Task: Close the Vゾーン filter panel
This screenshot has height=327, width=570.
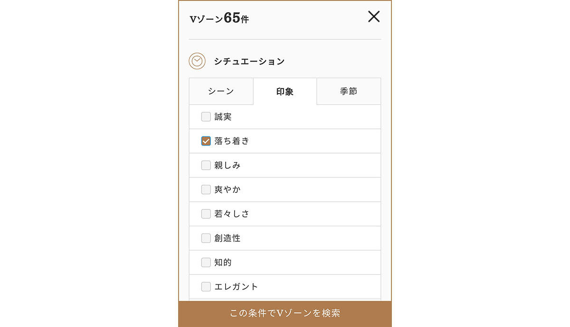Action: coord(374,17)
